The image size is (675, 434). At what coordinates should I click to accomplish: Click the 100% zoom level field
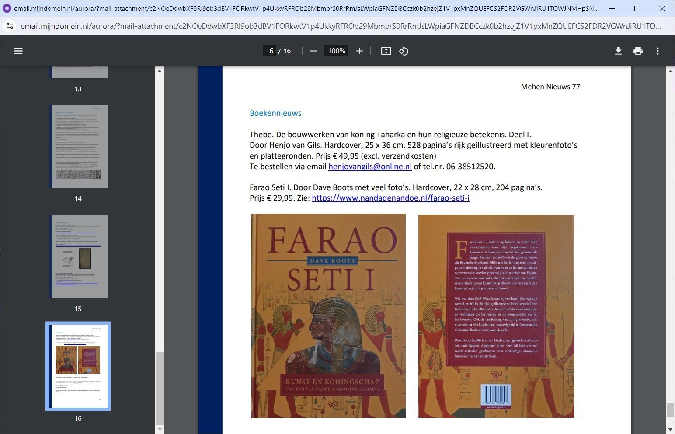pyautogui.click(x=336, y=51)
